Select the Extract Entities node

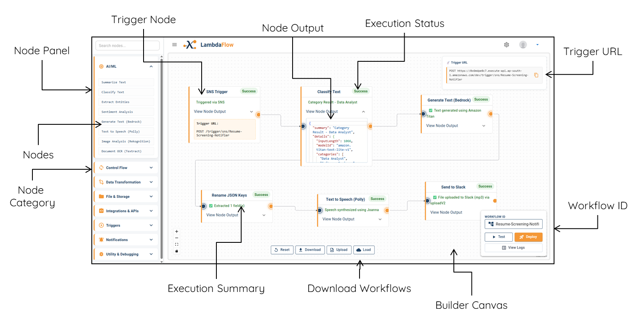pyautogui.click(x=127, y=102)
